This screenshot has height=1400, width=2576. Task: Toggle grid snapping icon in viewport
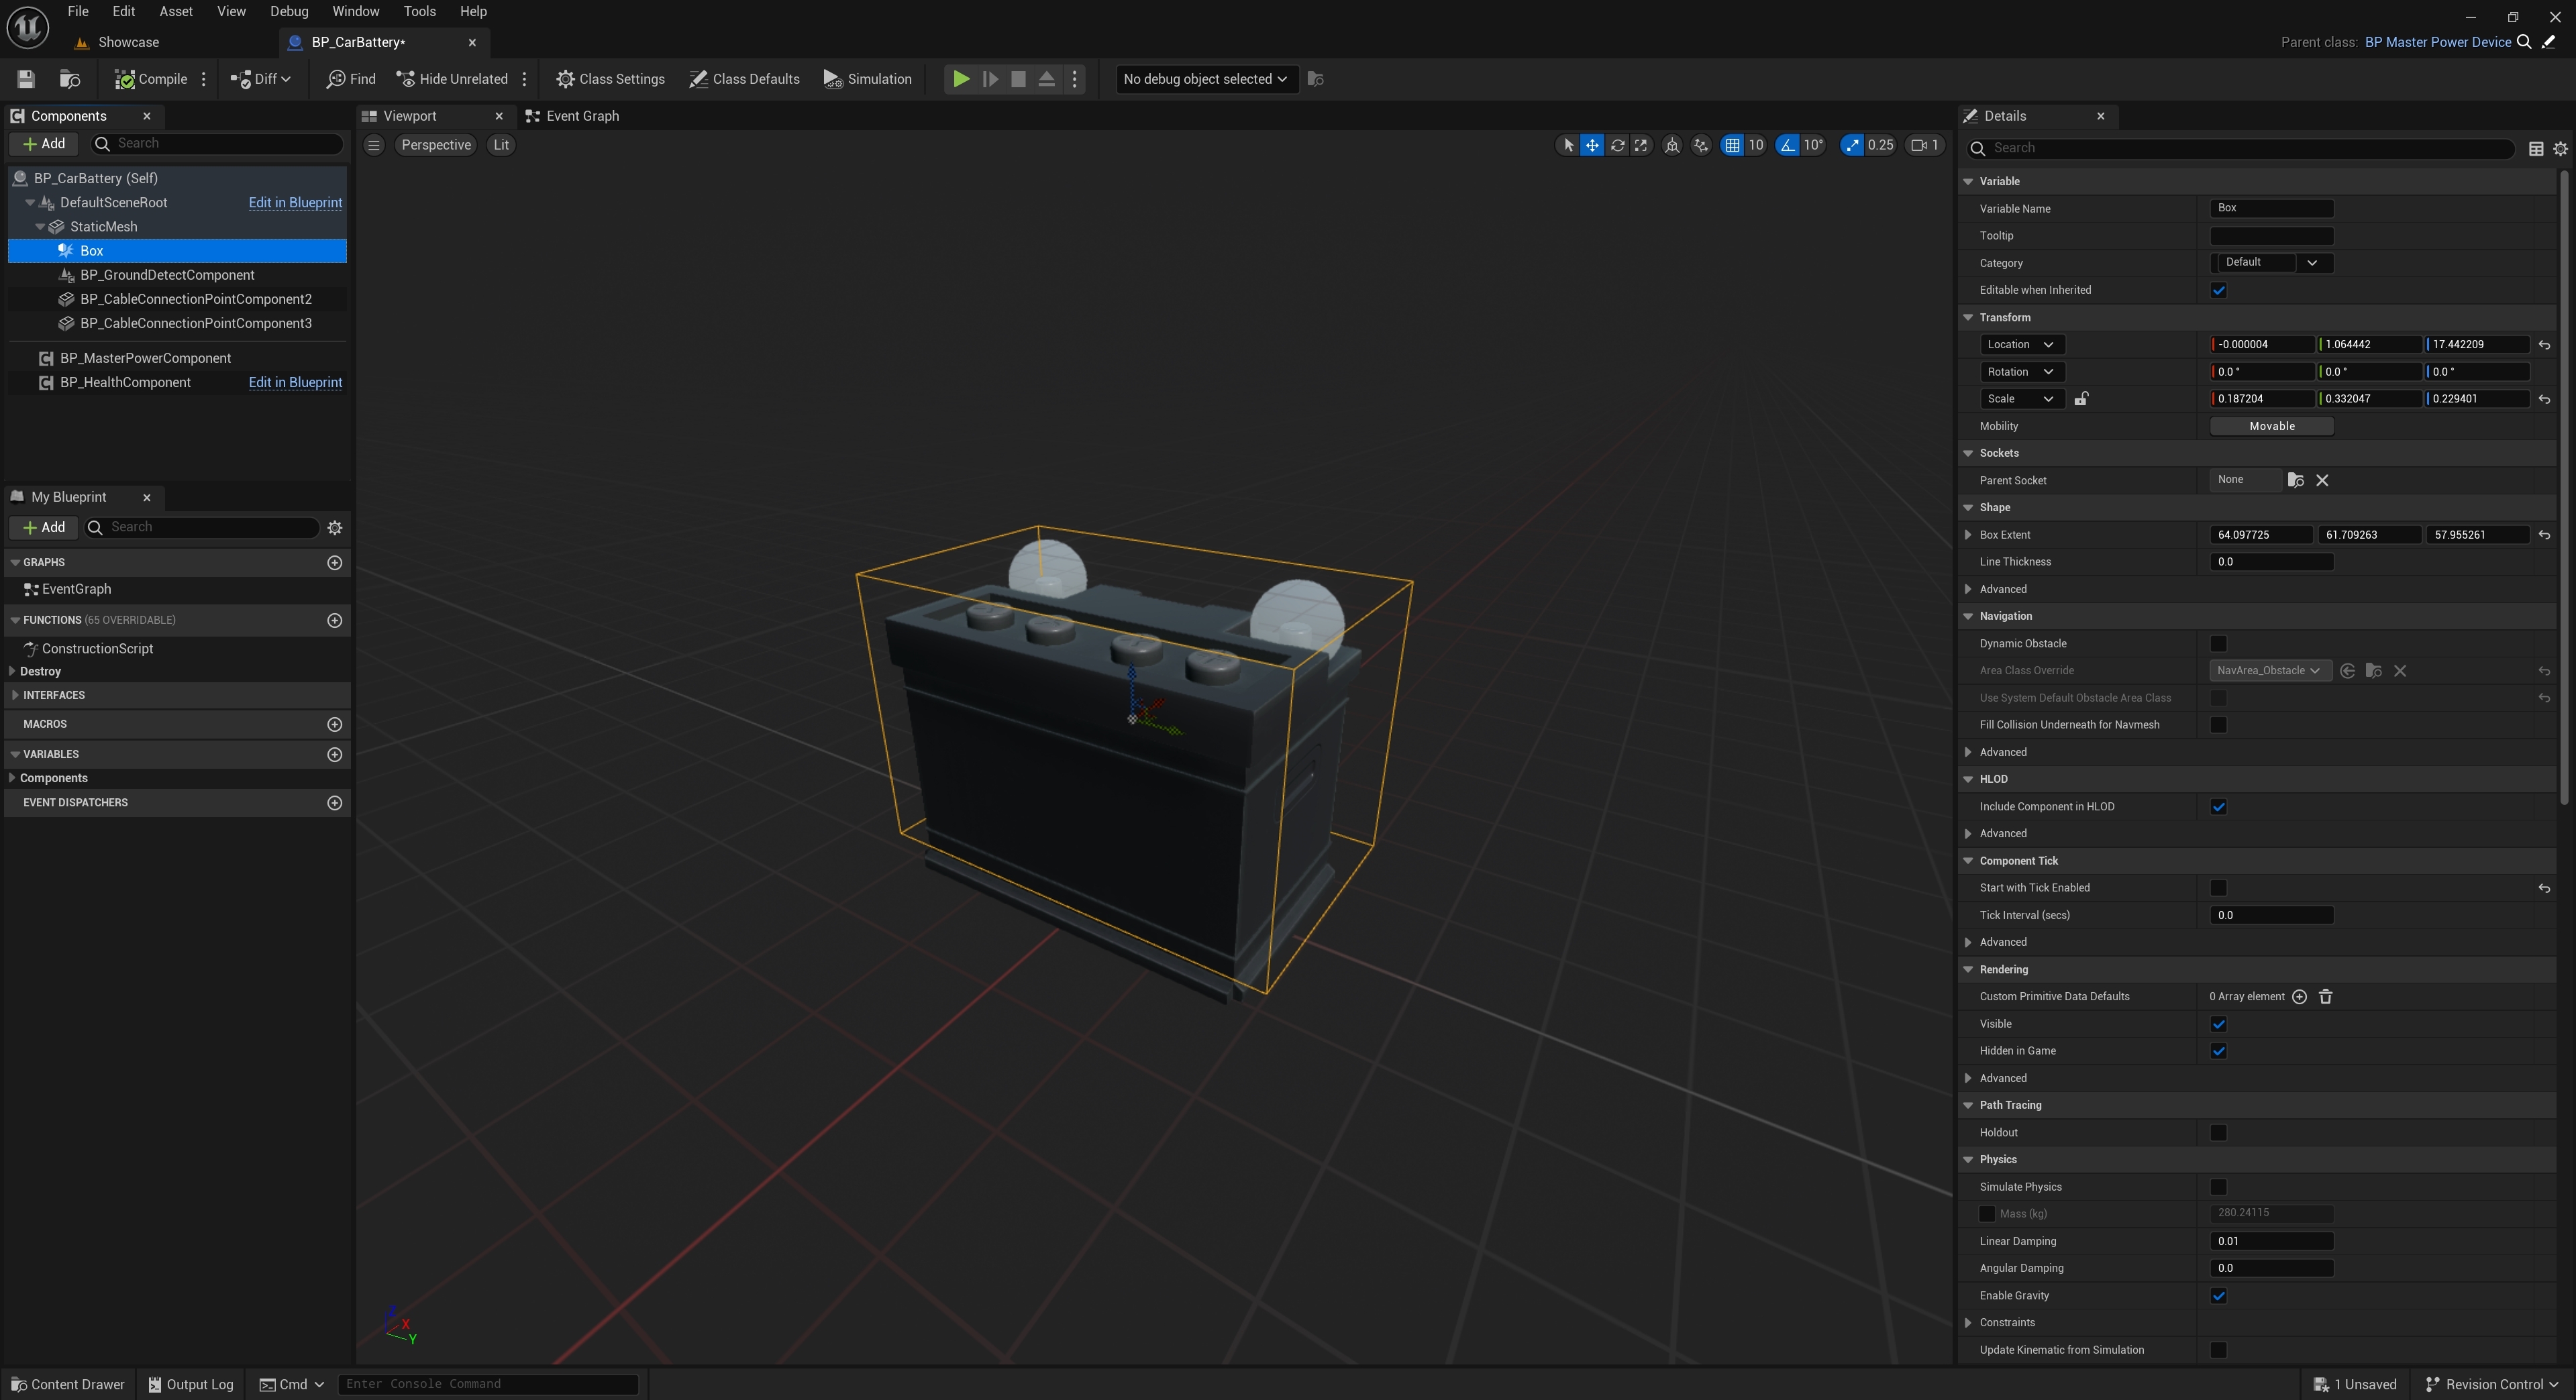1732,145
